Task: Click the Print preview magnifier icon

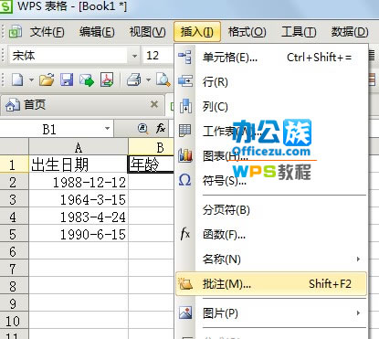Action: click(163, 79)
